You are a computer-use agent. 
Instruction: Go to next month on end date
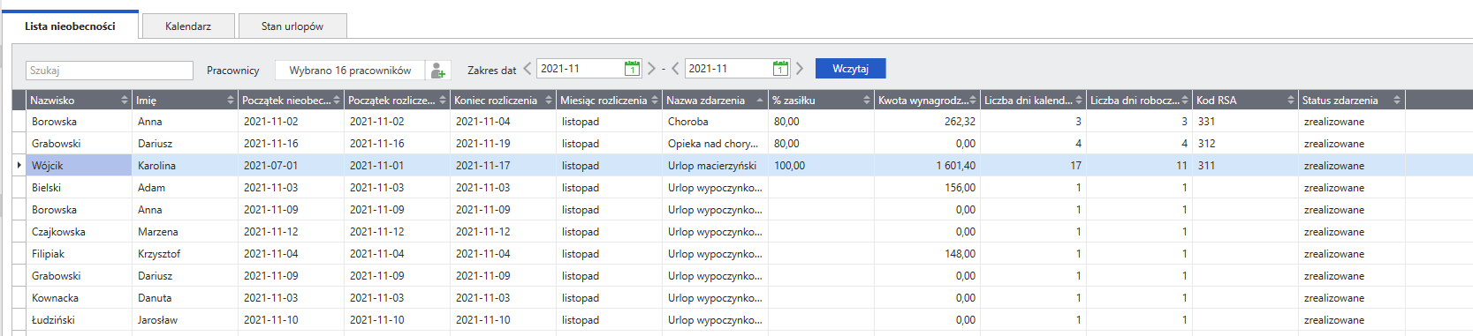click(x=799, y=69)
